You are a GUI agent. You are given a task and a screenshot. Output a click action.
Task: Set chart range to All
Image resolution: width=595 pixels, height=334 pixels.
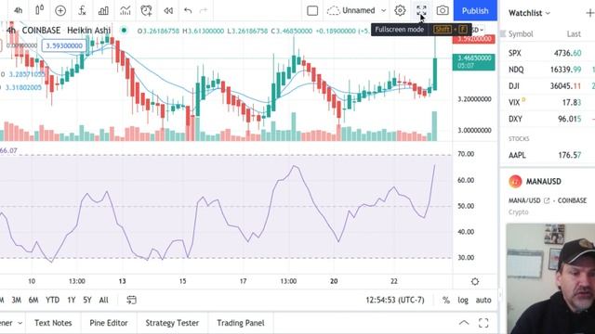coord(103,300)
